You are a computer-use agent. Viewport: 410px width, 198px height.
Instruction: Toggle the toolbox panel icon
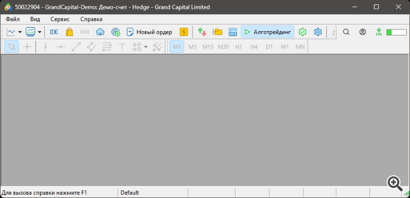coord(233,32)
